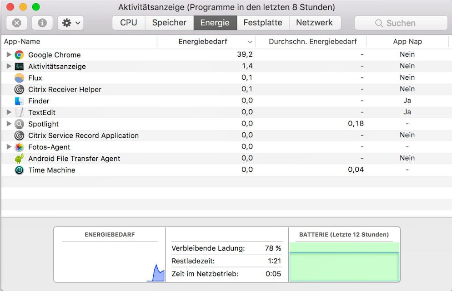Click the Zeit im Netzbetrieb 0:05 value
The height and width of the screenshot is (291, 452).
273,274
